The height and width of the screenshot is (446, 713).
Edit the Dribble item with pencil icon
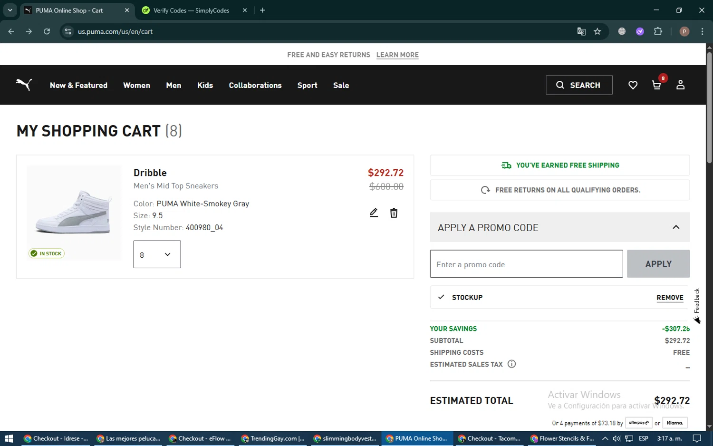tap(374, 213)
